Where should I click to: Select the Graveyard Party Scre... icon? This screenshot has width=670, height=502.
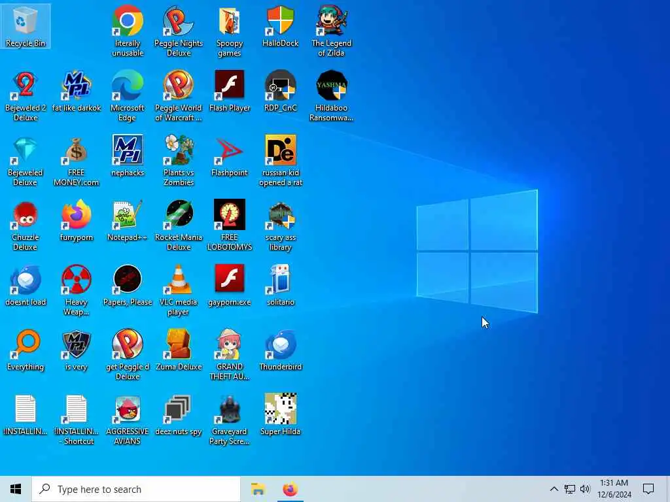230,420
